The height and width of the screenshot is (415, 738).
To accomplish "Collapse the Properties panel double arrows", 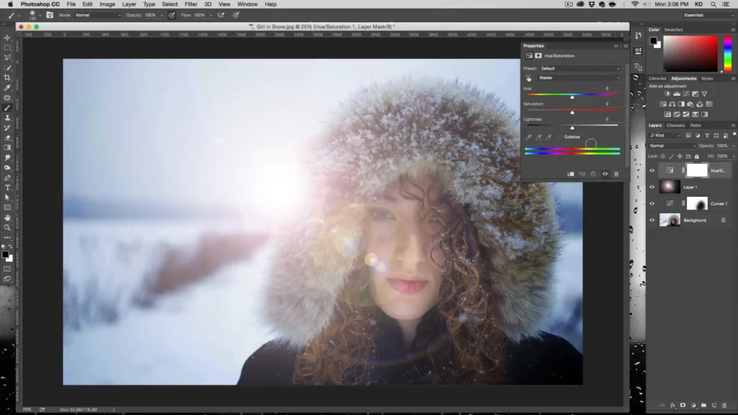I will click(x=616, y=46).
